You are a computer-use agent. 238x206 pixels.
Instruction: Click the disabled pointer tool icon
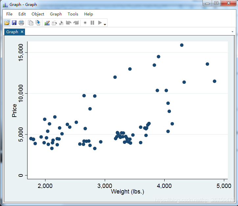coord(61,23)
